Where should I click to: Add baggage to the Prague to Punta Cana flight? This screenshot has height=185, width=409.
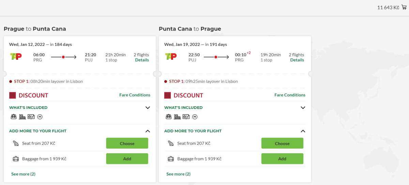pos(127,159)
